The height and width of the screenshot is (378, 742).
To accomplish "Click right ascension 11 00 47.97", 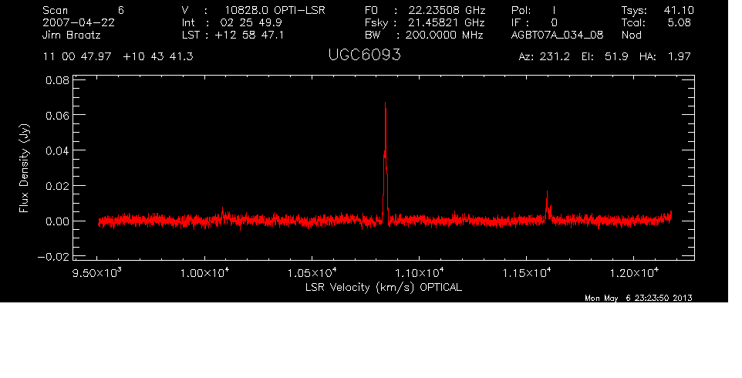I will click(x=77, y=57).
